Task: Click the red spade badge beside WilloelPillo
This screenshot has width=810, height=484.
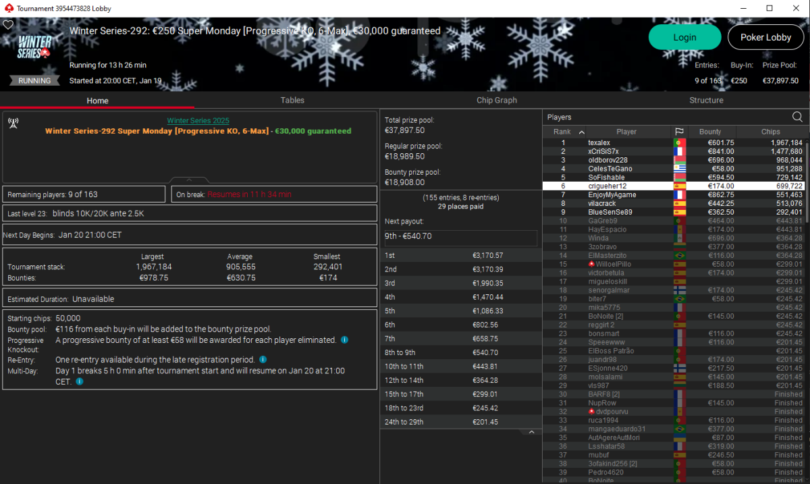Action: pyautogui.click(x=591, y=264)
